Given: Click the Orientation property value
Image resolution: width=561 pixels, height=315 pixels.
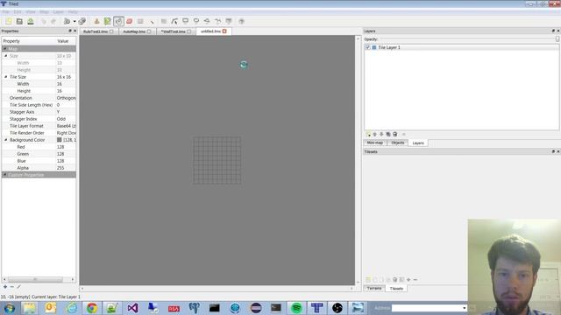Looking at the screenshot, I should tap(66, 98).
